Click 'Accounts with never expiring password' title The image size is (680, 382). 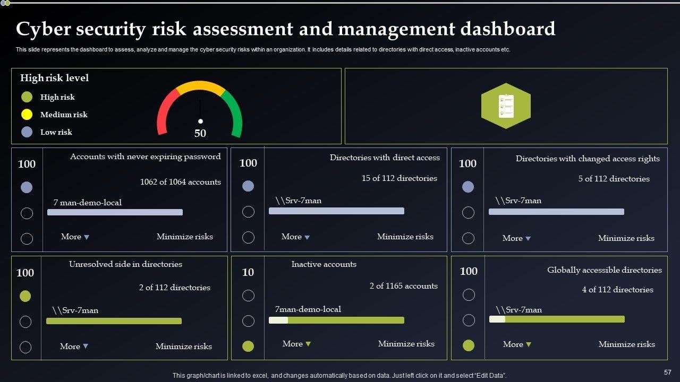(x=146, y=157)
